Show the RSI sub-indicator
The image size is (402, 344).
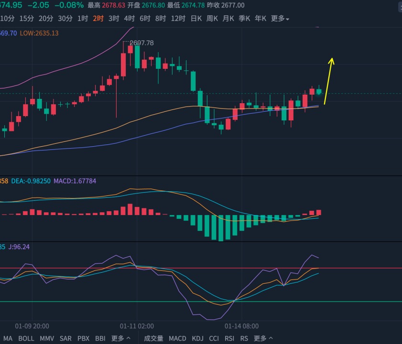point(229,338)
